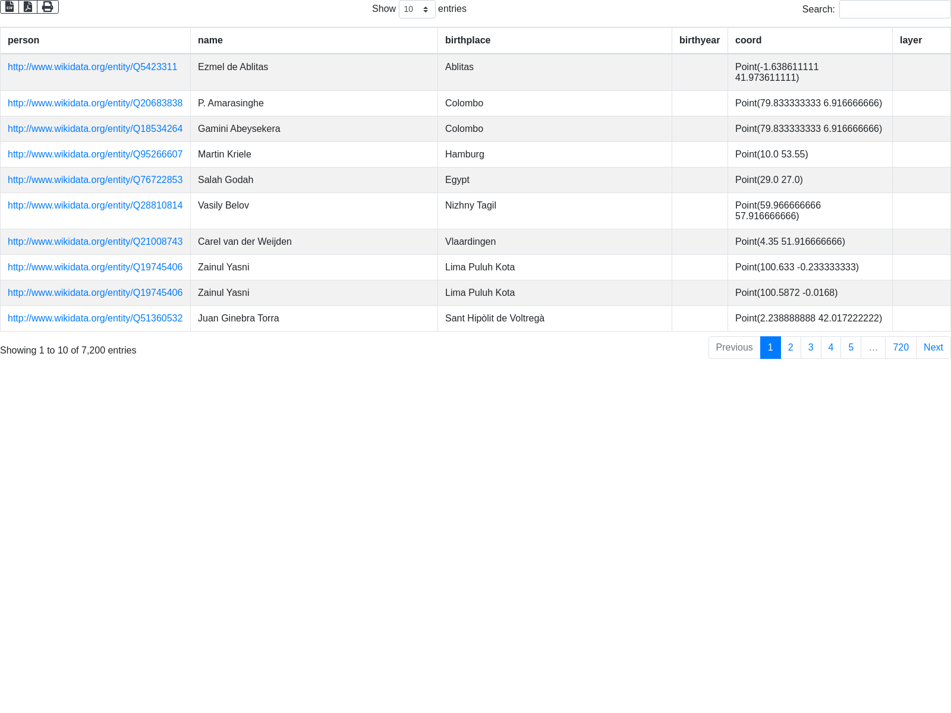Sort by the coord column header
This screenshot has height=713, width=951.
tap(748, 40)
